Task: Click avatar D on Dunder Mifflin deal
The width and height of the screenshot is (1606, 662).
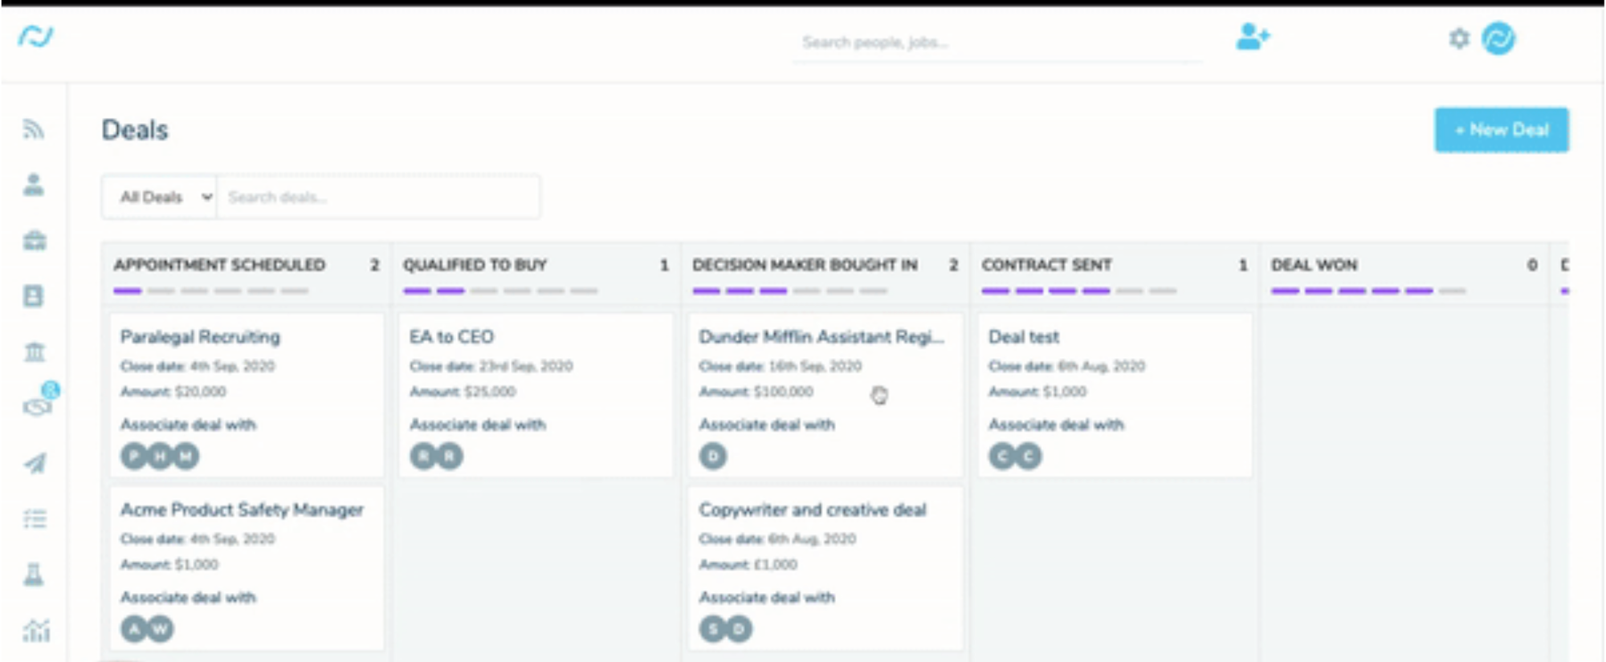Action: [713, 457]
